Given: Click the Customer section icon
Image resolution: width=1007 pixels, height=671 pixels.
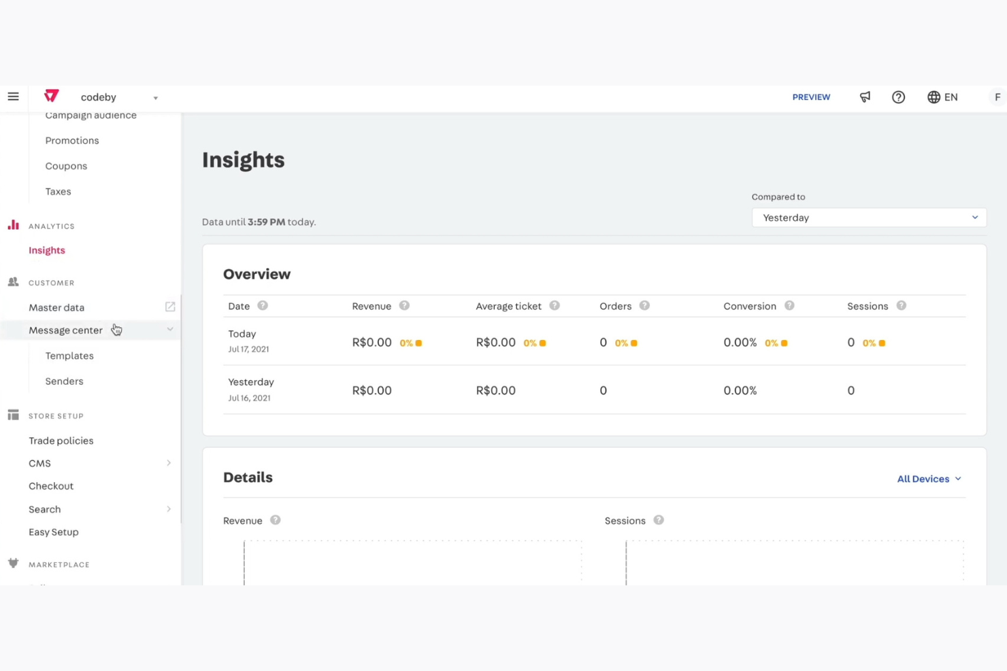Looking at the screenshot, I should coord(13,281).
